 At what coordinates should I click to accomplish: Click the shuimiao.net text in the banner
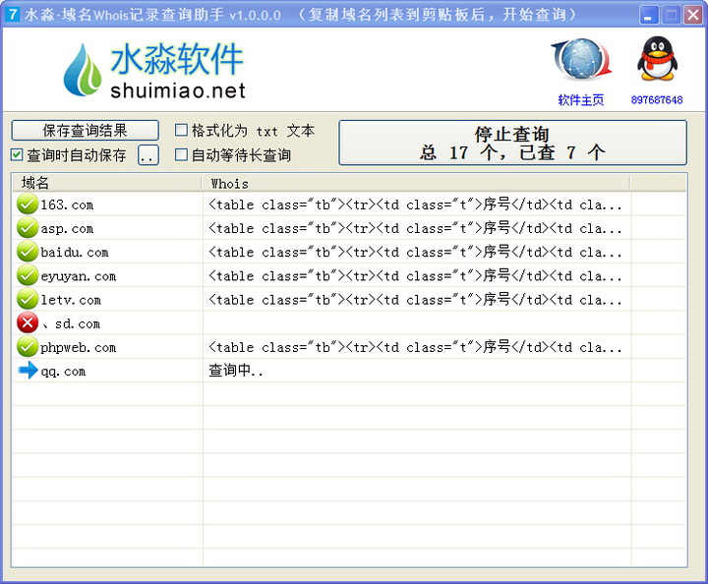pos(178,90)
